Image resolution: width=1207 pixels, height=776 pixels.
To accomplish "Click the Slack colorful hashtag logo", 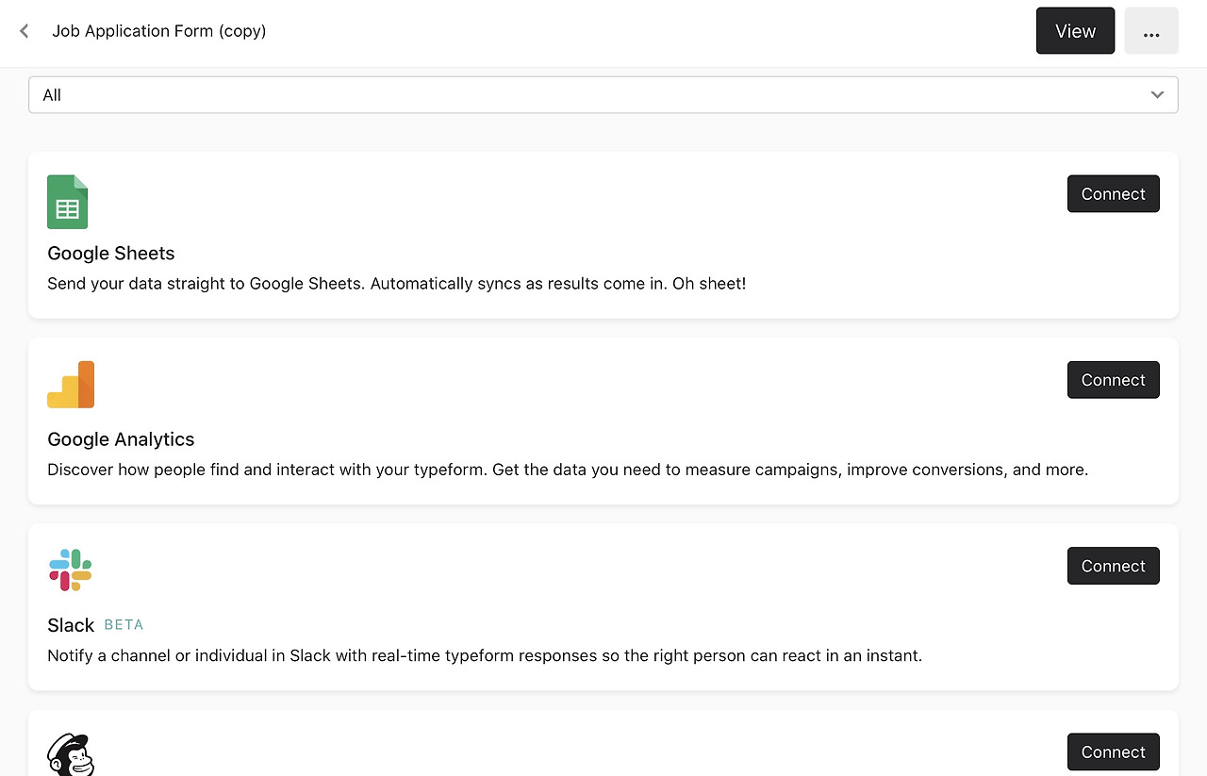I will click(x=71, y=570).
